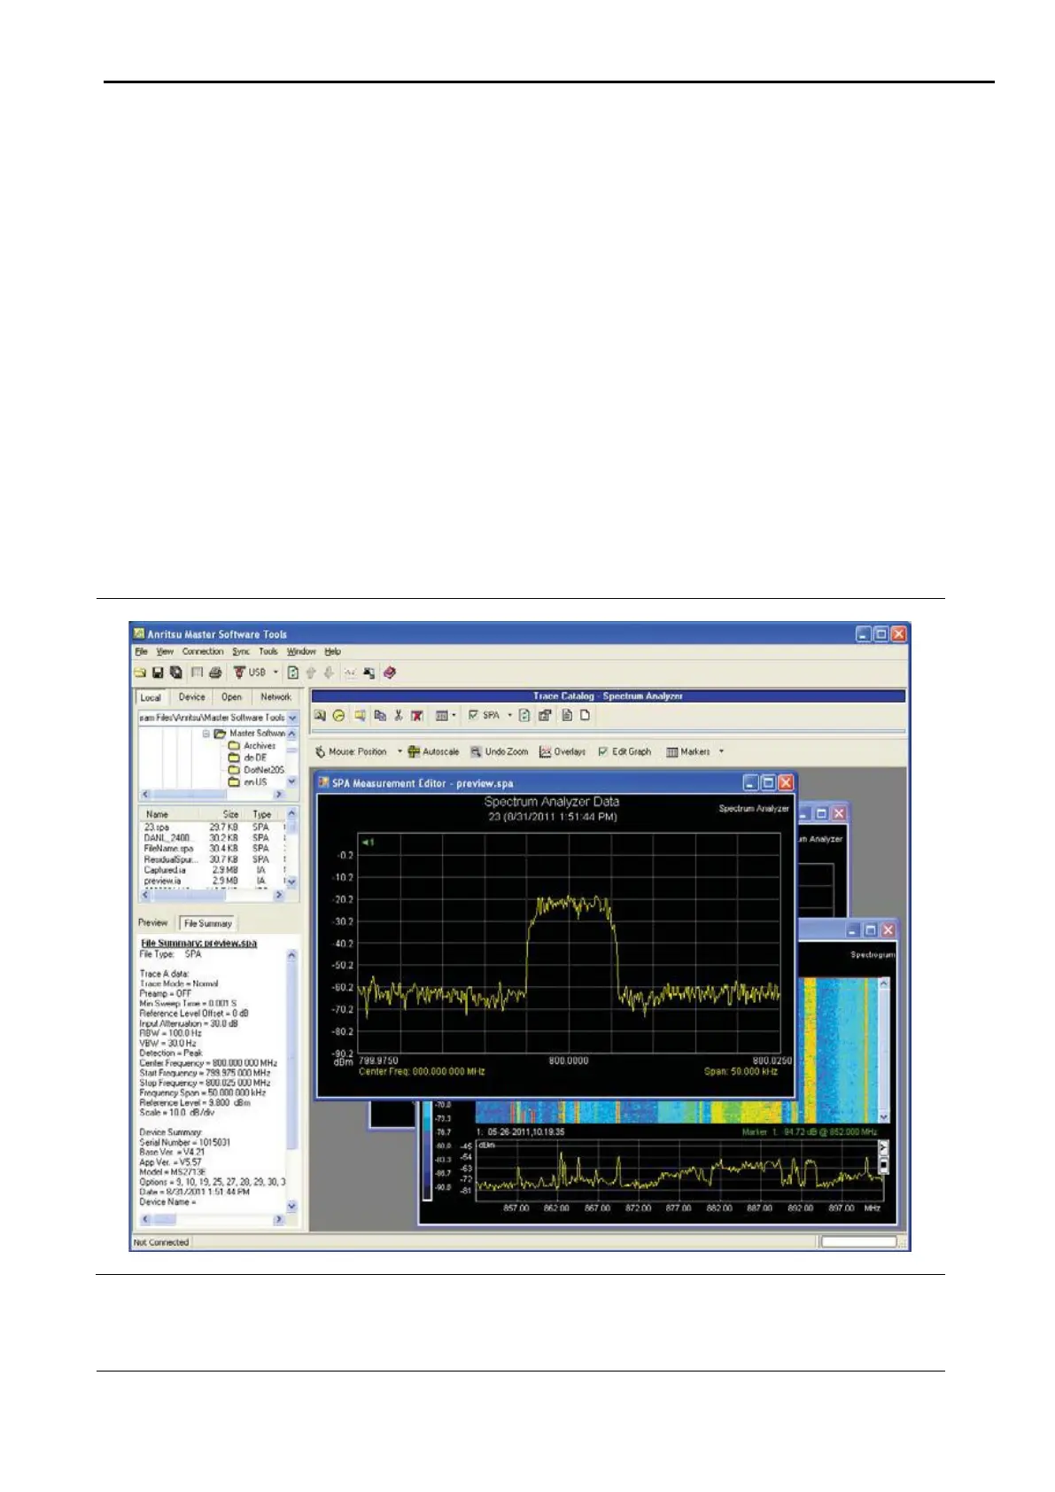Click the trace waveform icon in main toolbar
This screenshot has width=1055, height=1492.
pyautogui.click(x=350, y=672)
